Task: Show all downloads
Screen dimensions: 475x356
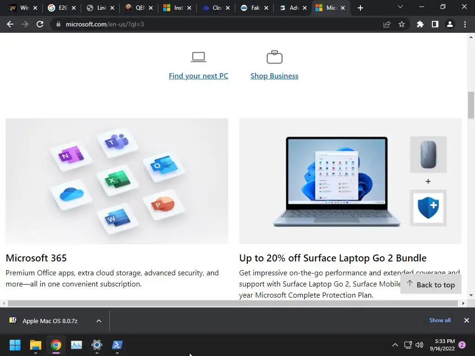Action: 440,320
